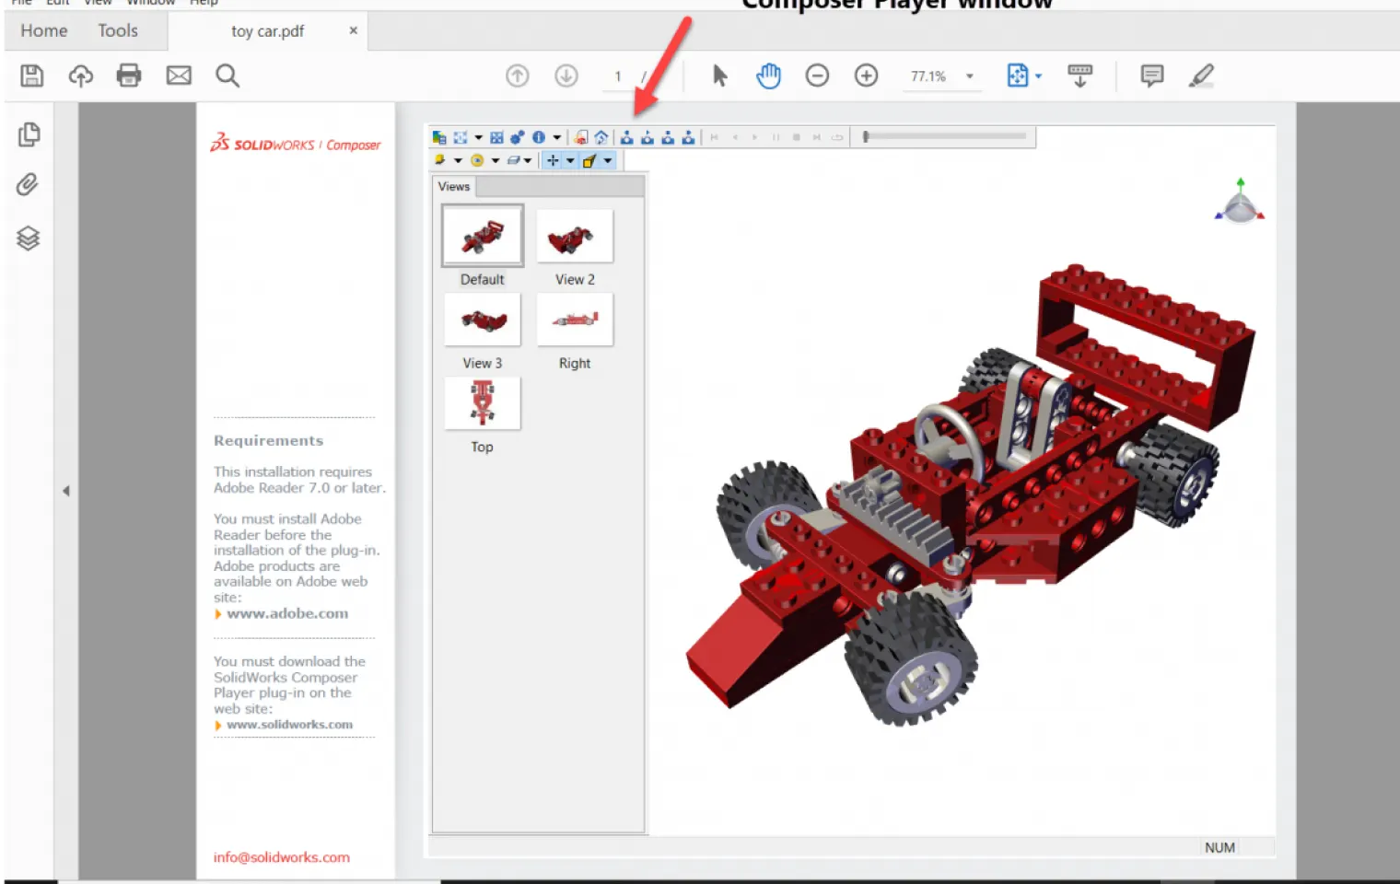1400x884 pixels.
Task: Click the yellow render mode icon
Action: [x=439, y=160]
